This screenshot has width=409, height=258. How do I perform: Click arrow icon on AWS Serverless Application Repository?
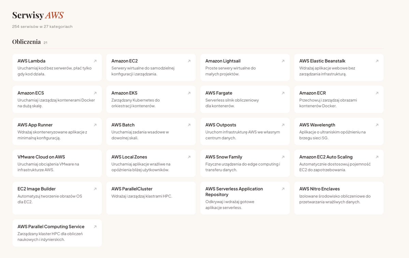click(283, 189)
